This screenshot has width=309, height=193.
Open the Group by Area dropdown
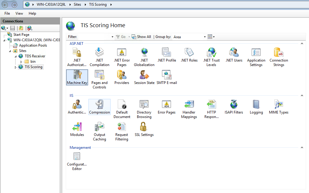coord(205,37)
